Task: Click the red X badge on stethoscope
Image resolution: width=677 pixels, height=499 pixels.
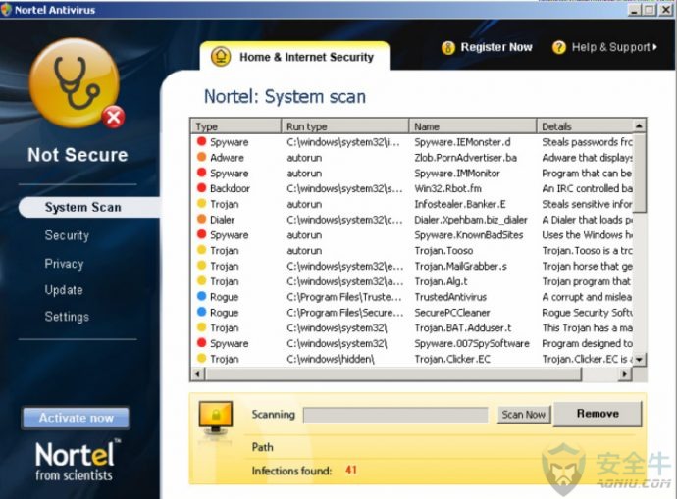Action: coord(114,117)
